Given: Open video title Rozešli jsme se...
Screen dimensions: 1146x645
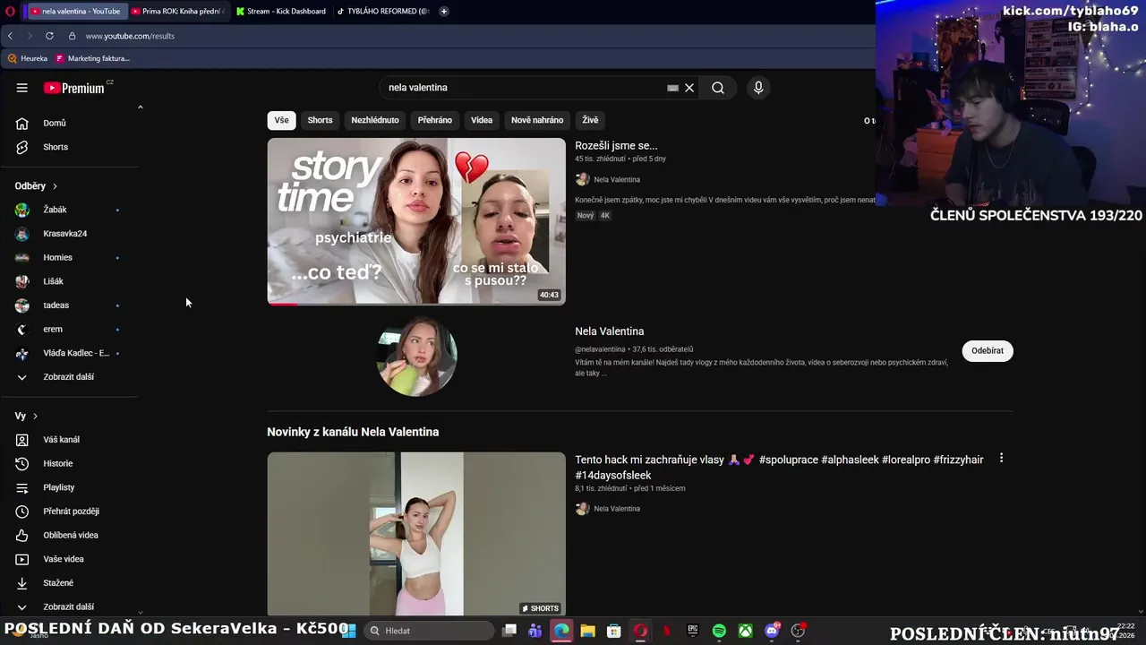Looking at the screenshot, I should coord(616,145).
